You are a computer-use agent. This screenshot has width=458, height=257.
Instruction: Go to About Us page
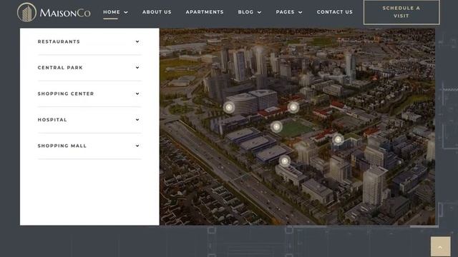coord(157,12)
